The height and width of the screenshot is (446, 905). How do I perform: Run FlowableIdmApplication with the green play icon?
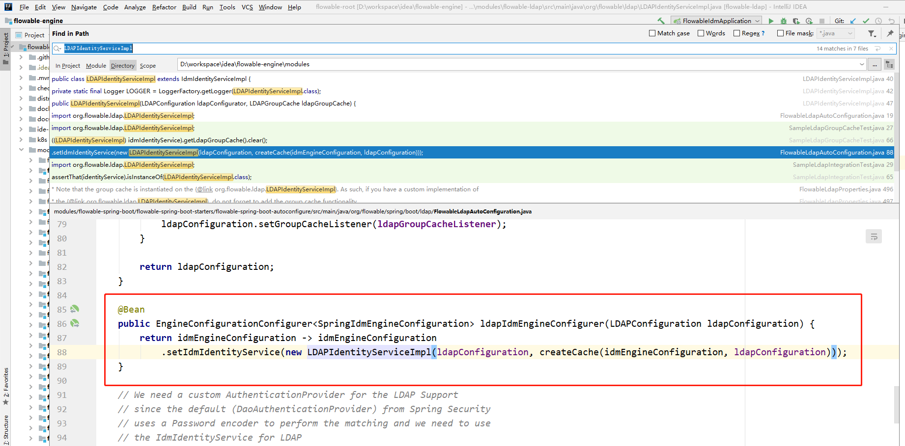pos(771,21)
